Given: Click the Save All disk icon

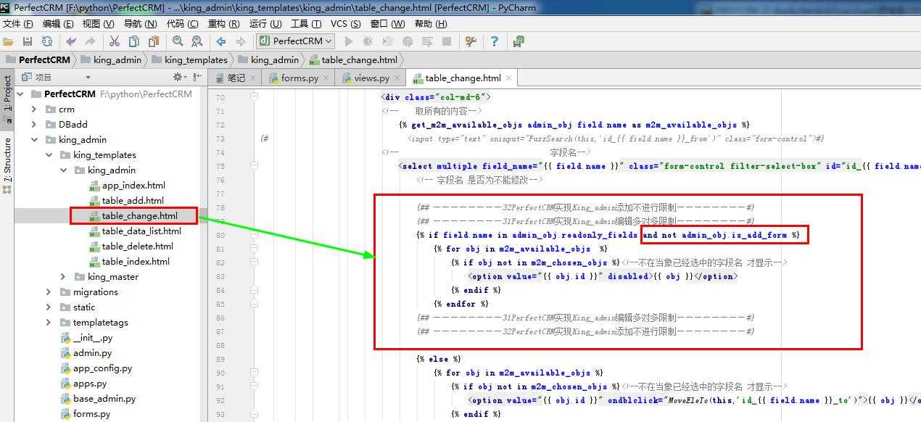Looking at the screenshot, I should [28, 41].
